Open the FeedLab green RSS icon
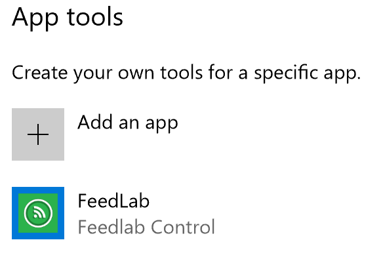 point(38,213)
